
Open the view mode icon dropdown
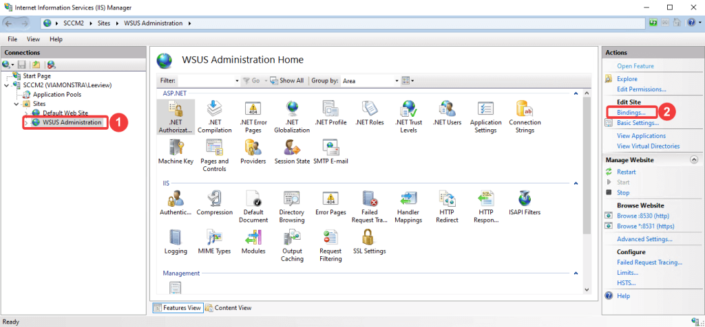[408, 81]
